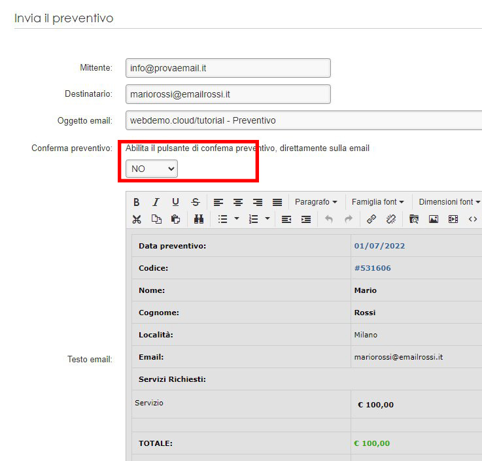Click email mariorossi@emailrossi.it in table

[398, 357]
